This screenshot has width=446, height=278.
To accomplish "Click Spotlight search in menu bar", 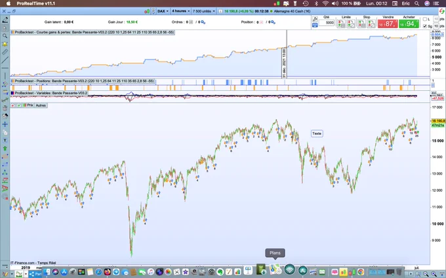I will click(x=416, y=3).
